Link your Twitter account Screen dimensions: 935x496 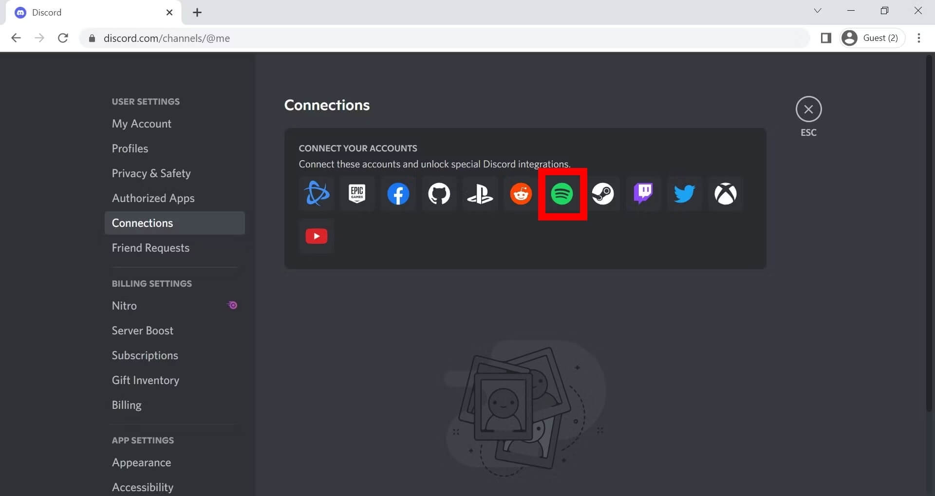(x=684, y=194)
